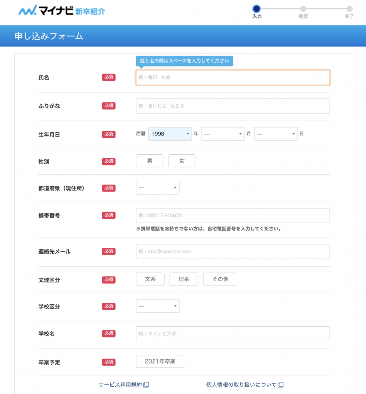Open the birth year dropdown showing 1998
Image resolution: width=366 pixels, height=394 pixels.
[170, 134]
